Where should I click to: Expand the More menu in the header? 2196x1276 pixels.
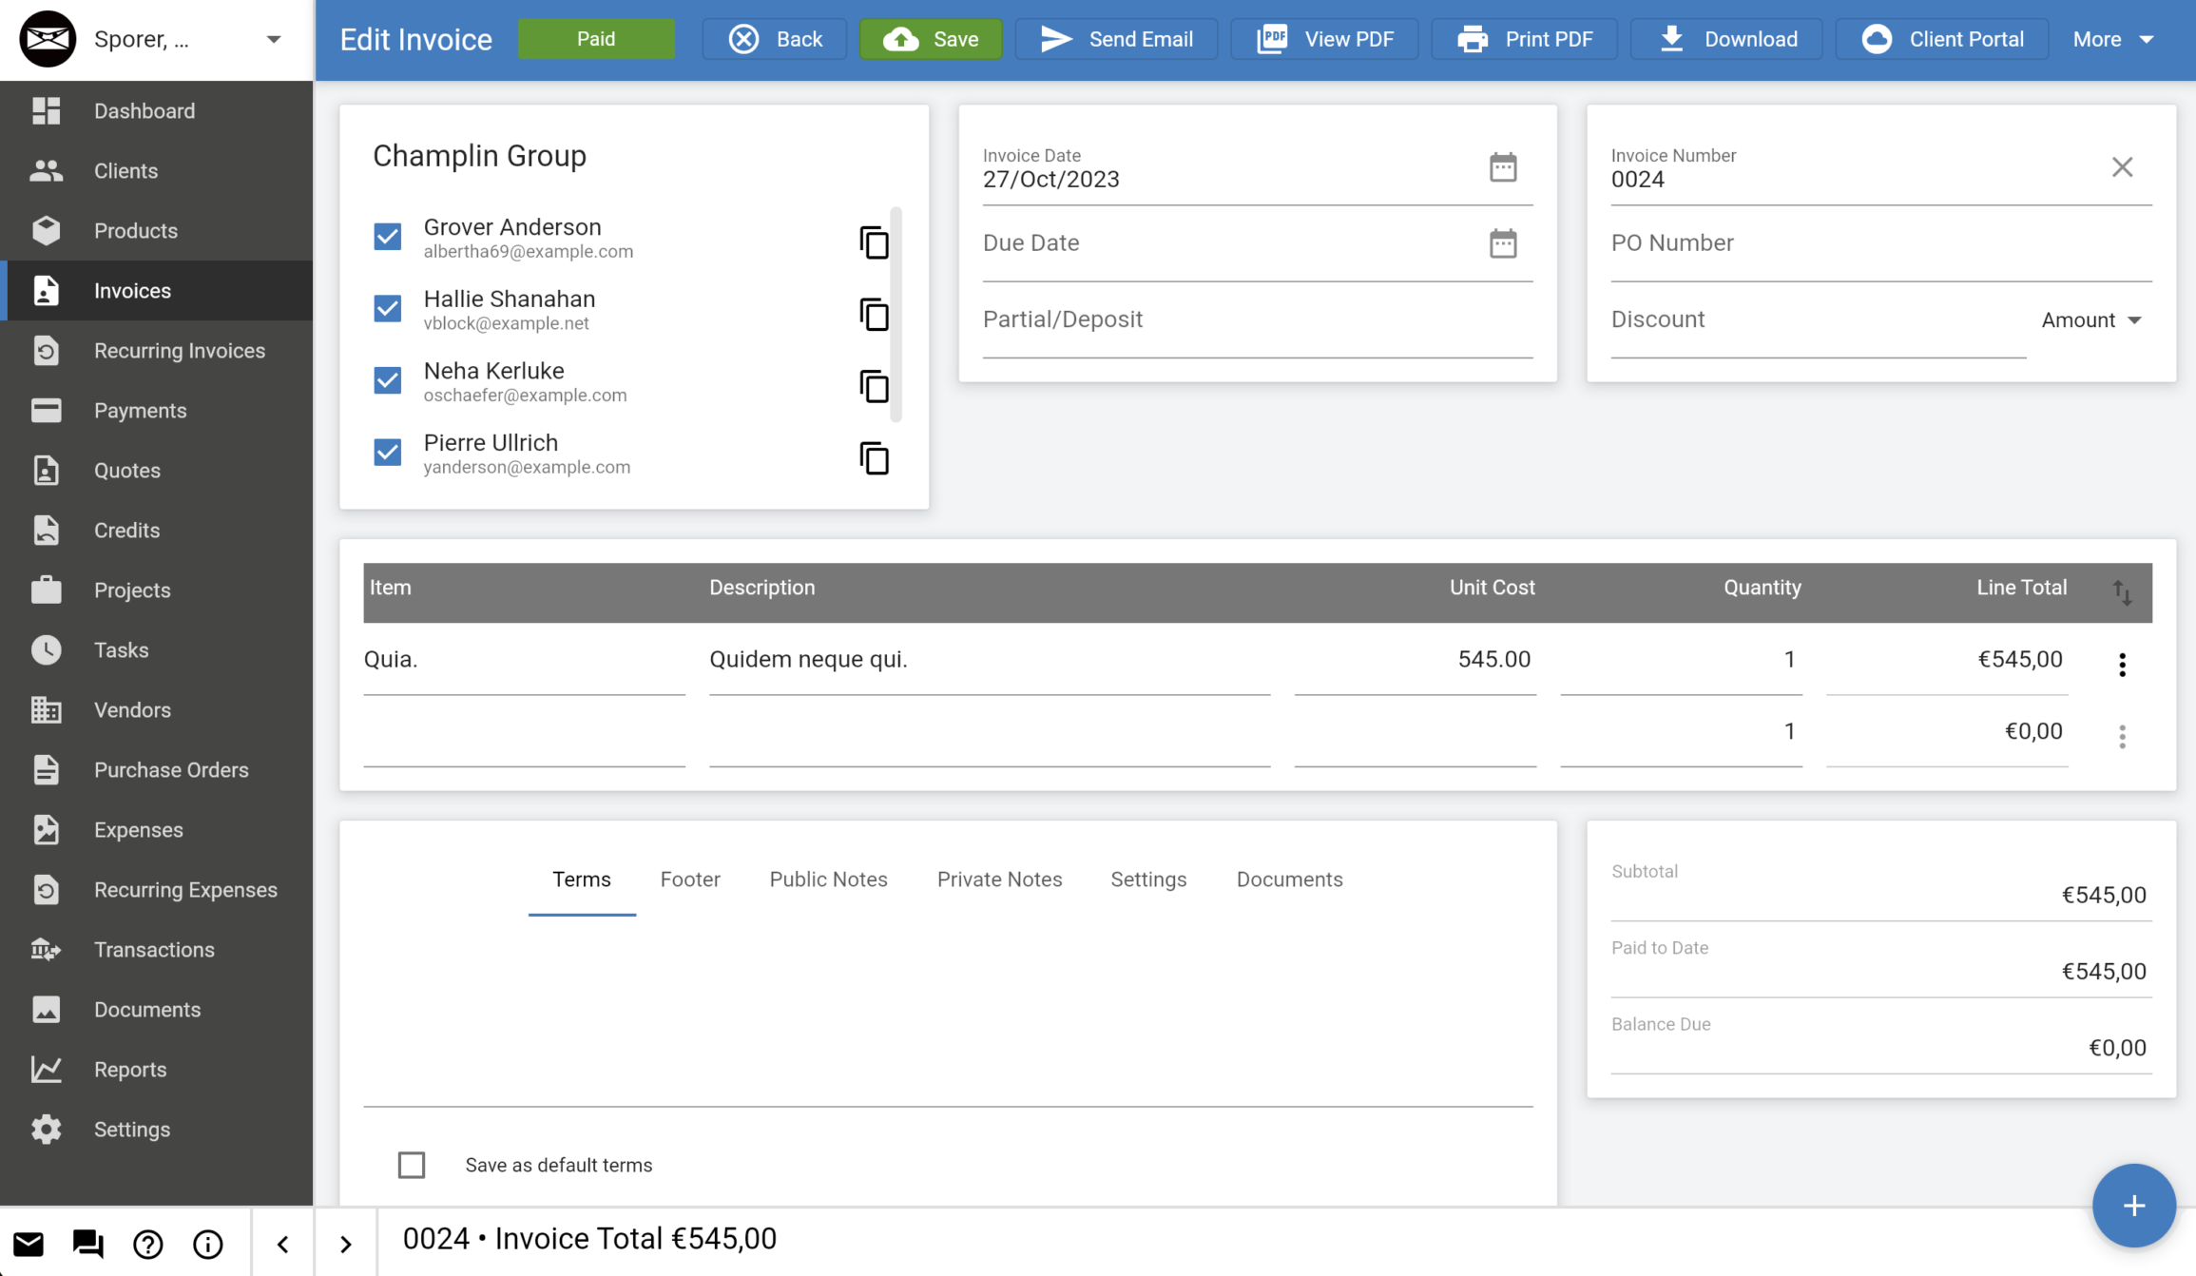2112,39
